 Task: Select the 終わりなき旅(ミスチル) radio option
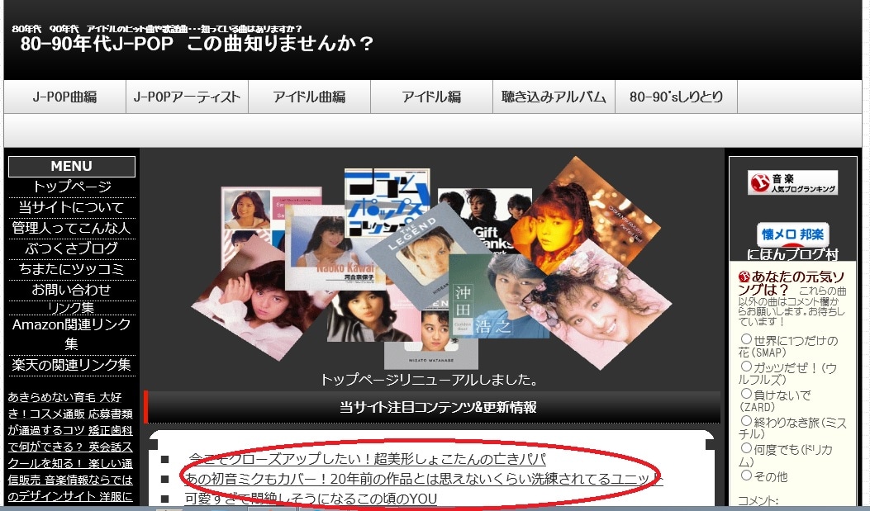(x=746, y=421)
